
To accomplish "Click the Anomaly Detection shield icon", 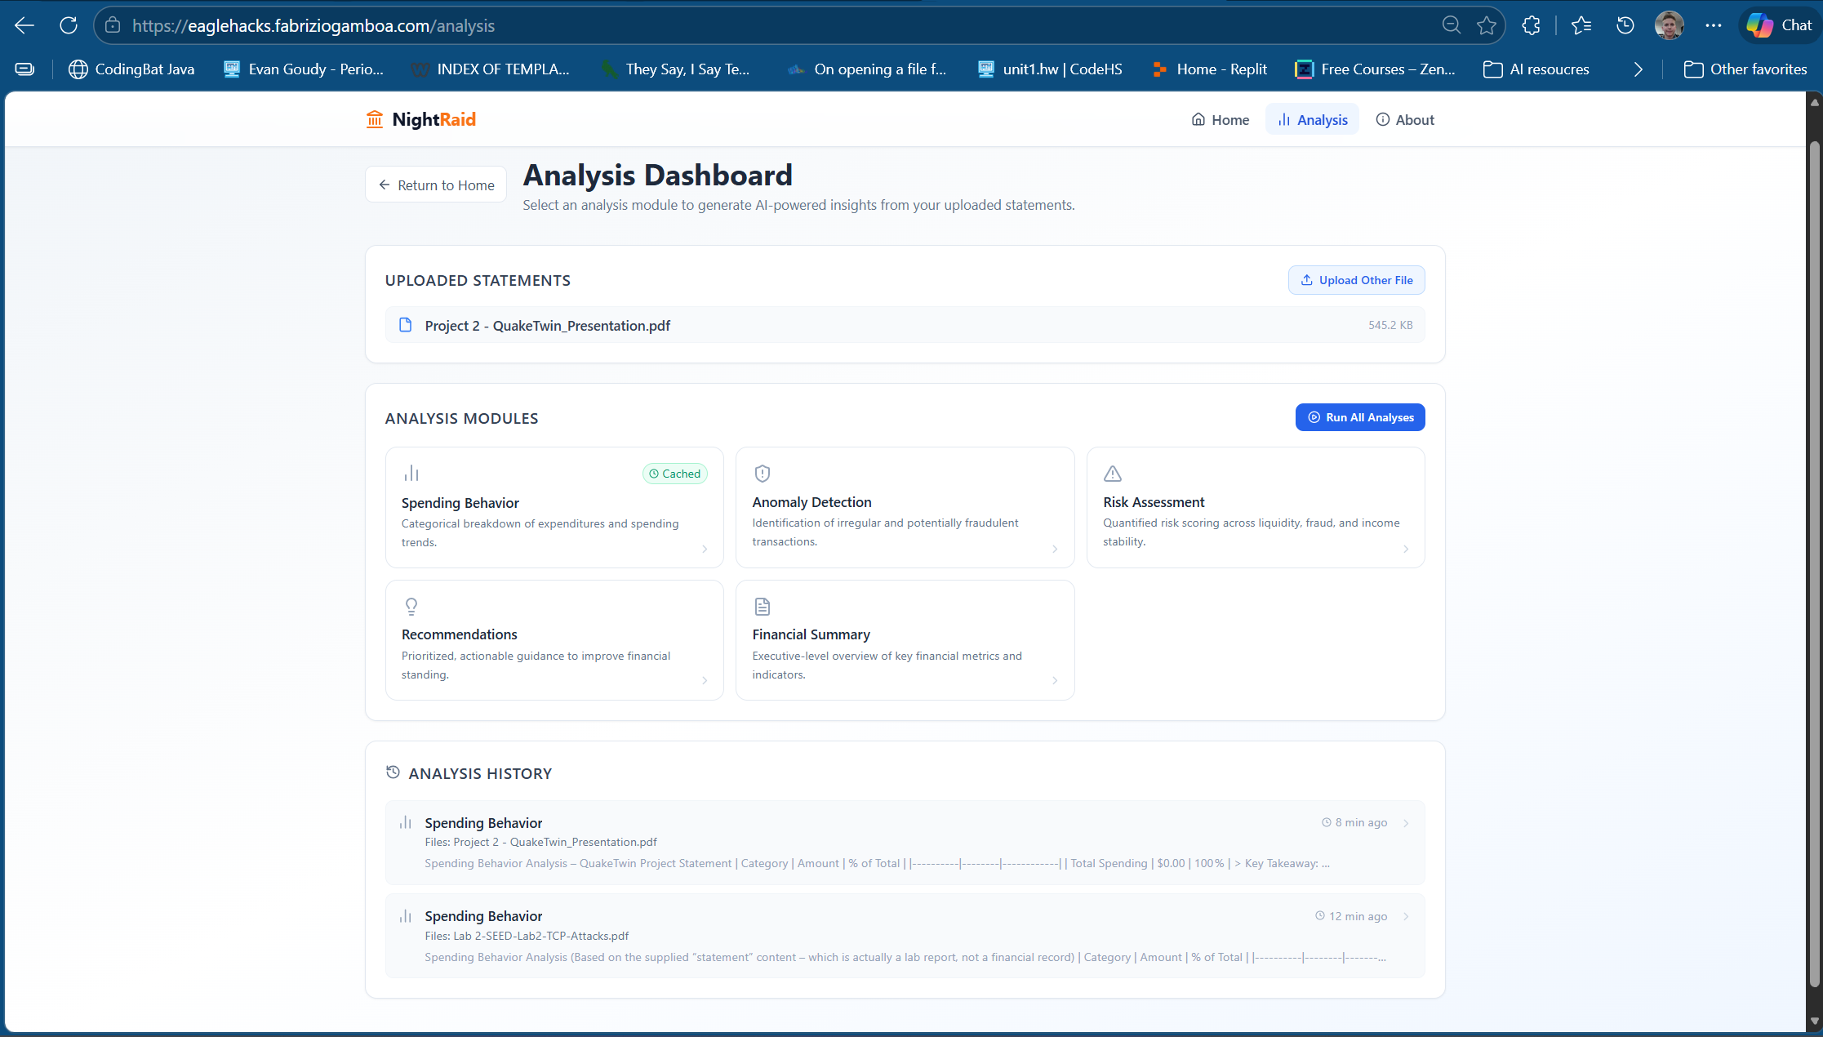I will (x=762, y=474).
